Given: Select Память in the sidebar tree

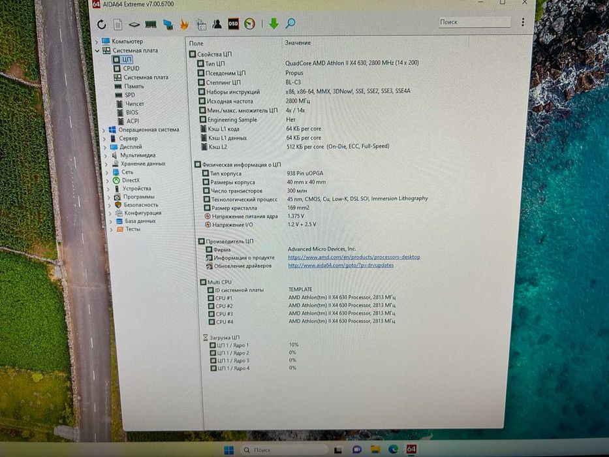Looking at the screenshot, I should click(129, 86).
